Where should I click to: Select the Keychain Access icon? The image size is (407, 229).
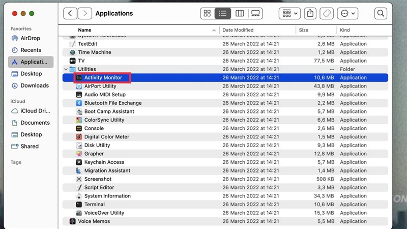[x=79, y=162]
